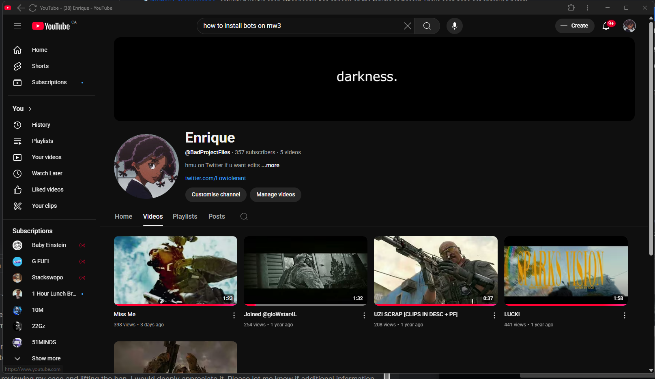The height and width of the screenshot is (379, 655).
Task: Open LUCKI video thumbnail
Action: 566,270
